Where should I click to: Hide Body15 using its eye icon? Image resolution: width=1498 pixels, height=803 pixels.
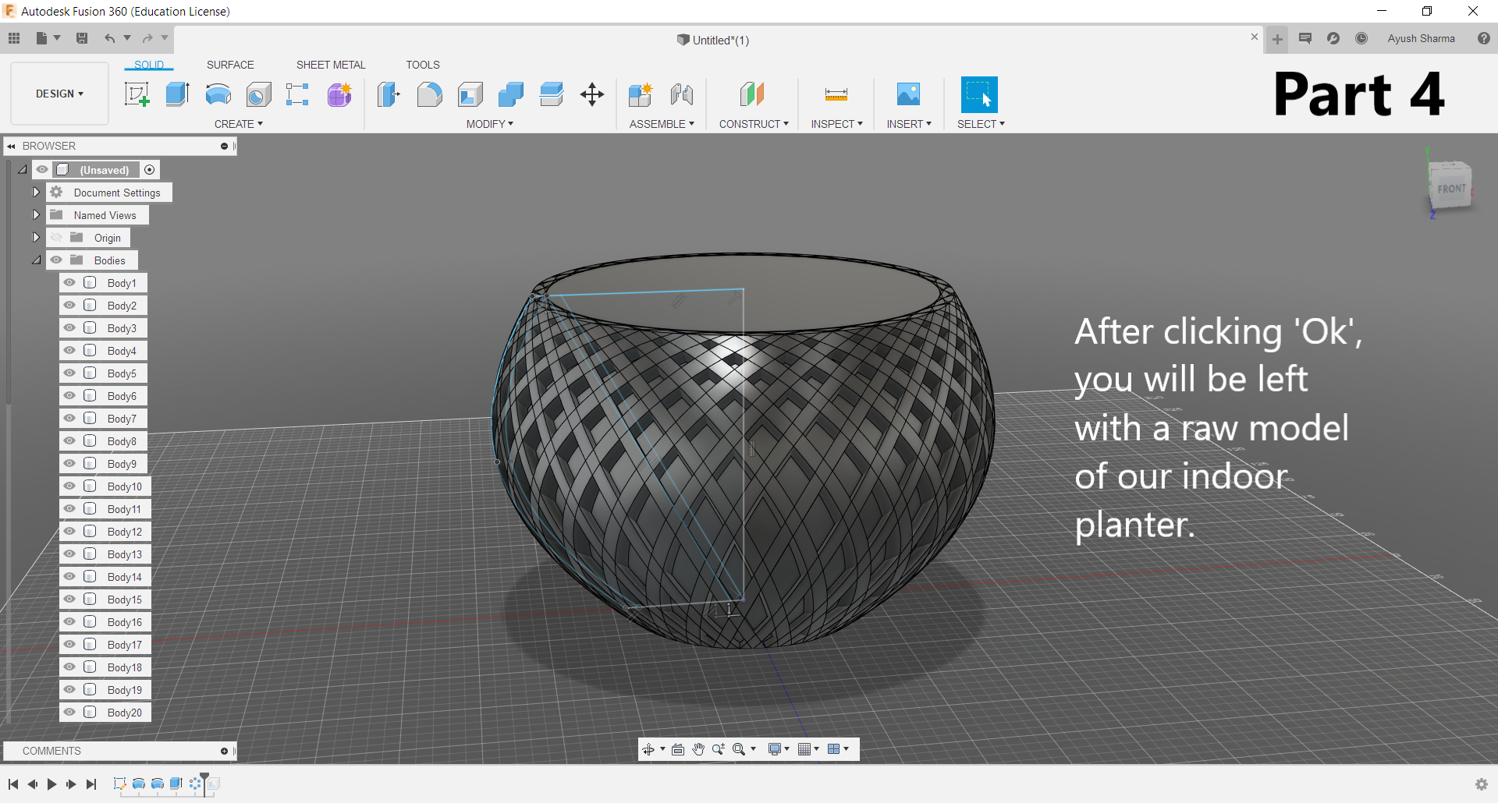tap(69, 600)
